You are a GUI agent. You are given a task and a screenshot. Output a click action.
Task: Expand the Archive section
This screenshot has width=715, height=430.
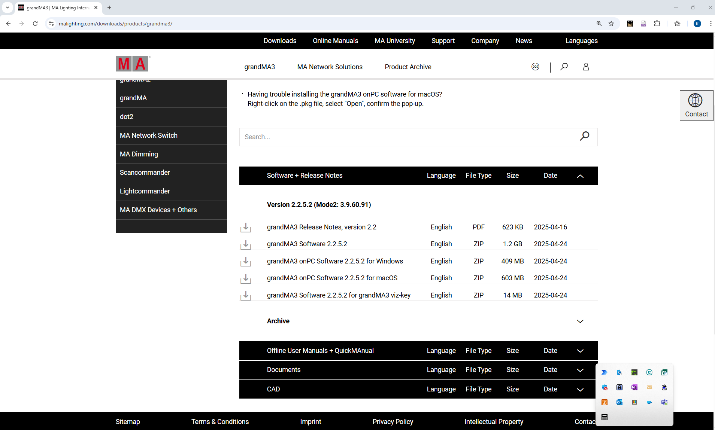point(580,321)
